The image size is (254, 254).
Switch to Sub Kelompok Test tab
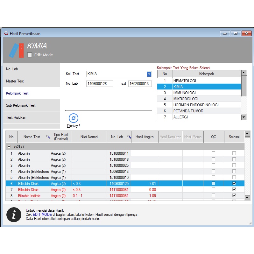31,105
